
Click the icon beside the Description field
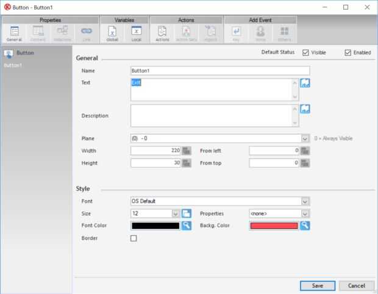click(x=305, y=109)
